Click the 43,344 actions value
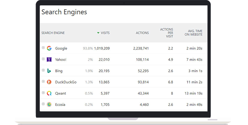Screen dimensions: 248x125 (143, 93)
